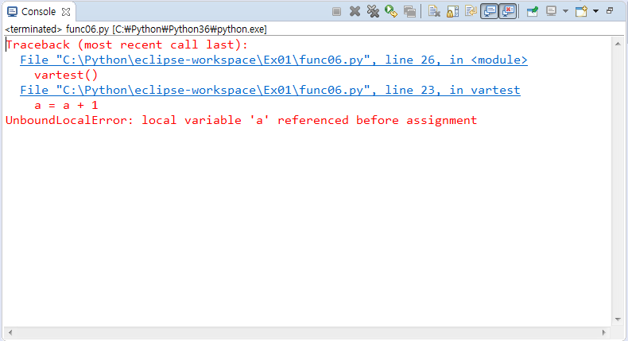The width and height of the screenshot is (628, 341).
Task: Click horizontal scrollbar right arrow
Action: pyautogui.click(x=604, y=332)
